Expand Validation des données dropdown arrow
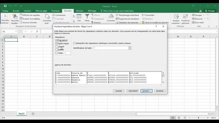 click(140, 23)
